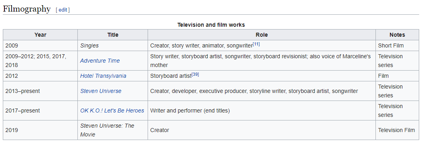This screenshot has width=424, height=148.
Task: Click the Singles title cell
Action: click(x=113, y=46)
